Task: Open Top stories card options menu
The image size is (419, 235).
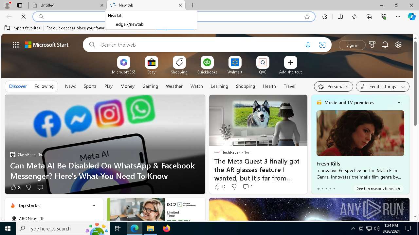Action: (x=93, y=206)
